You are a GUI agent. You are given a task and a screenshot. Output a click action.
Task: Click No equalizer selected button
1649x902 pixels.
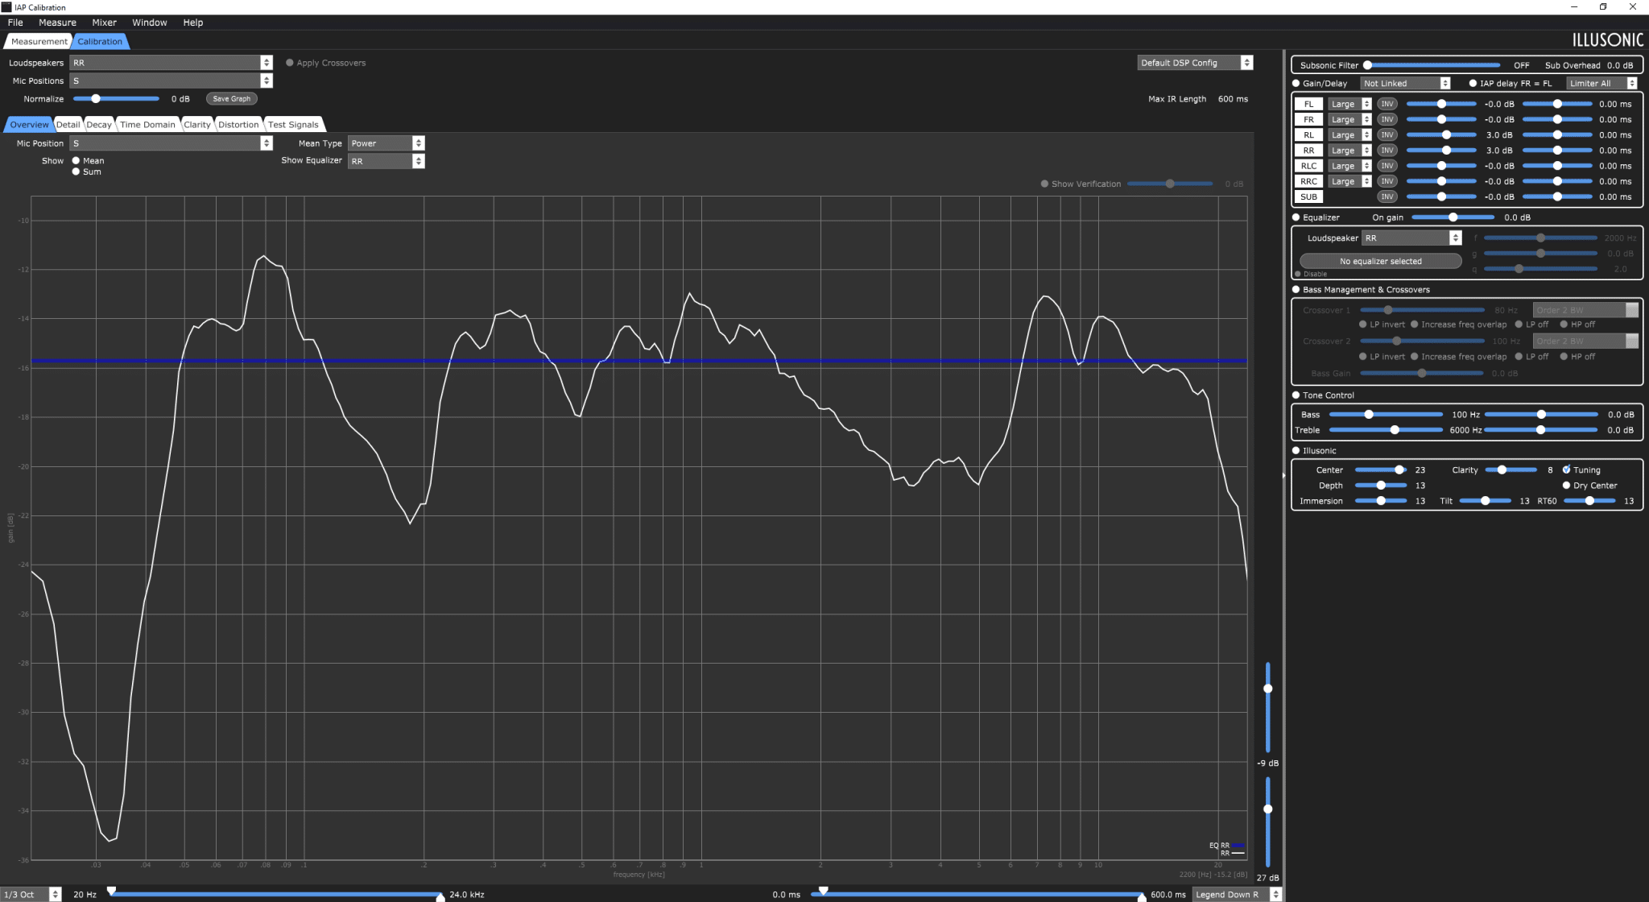click(x=1380, y=261)
